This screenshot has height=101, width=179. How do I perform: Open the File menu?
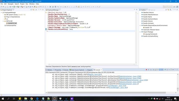coord(2,4)
